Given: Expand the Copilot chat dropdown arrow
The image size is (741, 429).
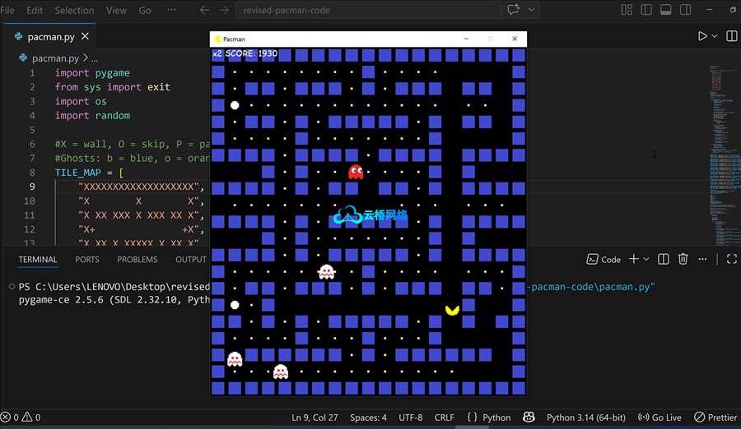Looking at the screenshot, I should 531,9.
